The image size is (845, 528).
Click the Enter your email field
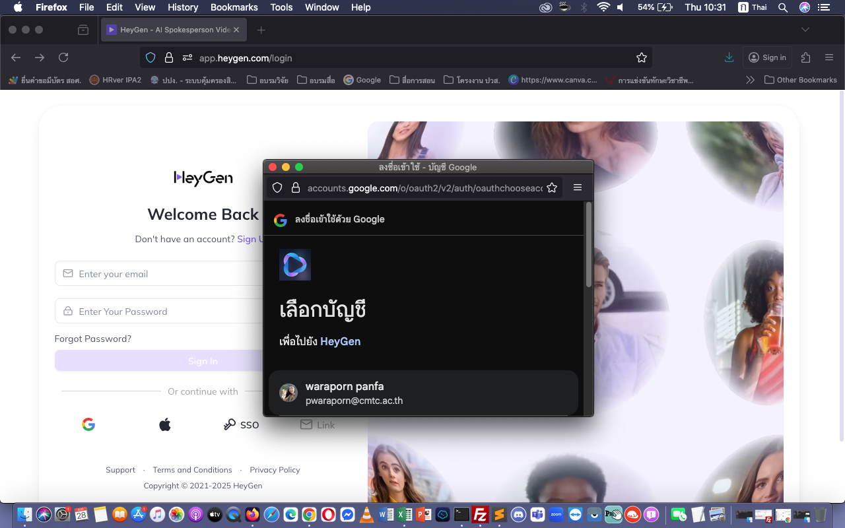tap(165, 274)
